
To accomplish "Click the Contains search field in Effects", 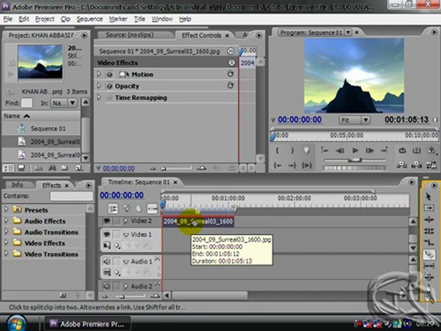I will click(x=72, y=196).
